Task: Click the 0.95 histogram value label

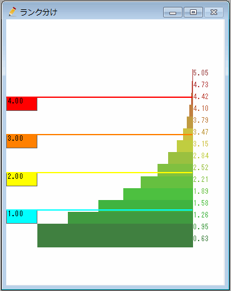Action: tap(200, 227)
